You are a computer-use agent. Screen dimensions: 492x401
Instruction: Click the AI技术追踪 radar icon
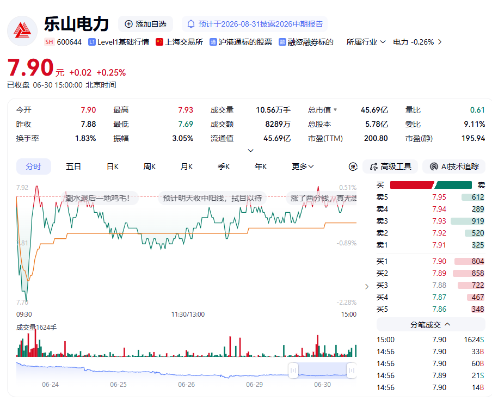(434, 166)
